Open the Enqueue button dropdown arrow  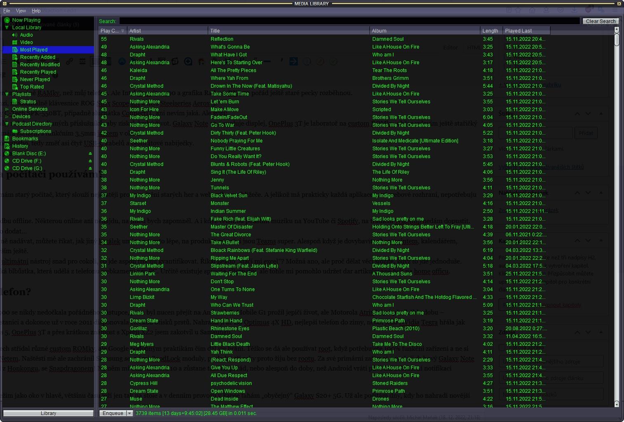point(130,413)
